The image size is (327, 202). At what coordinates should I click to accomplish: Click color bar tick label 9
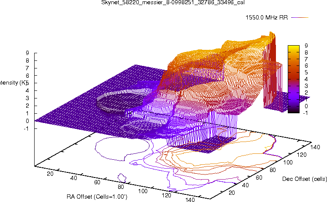306,46
